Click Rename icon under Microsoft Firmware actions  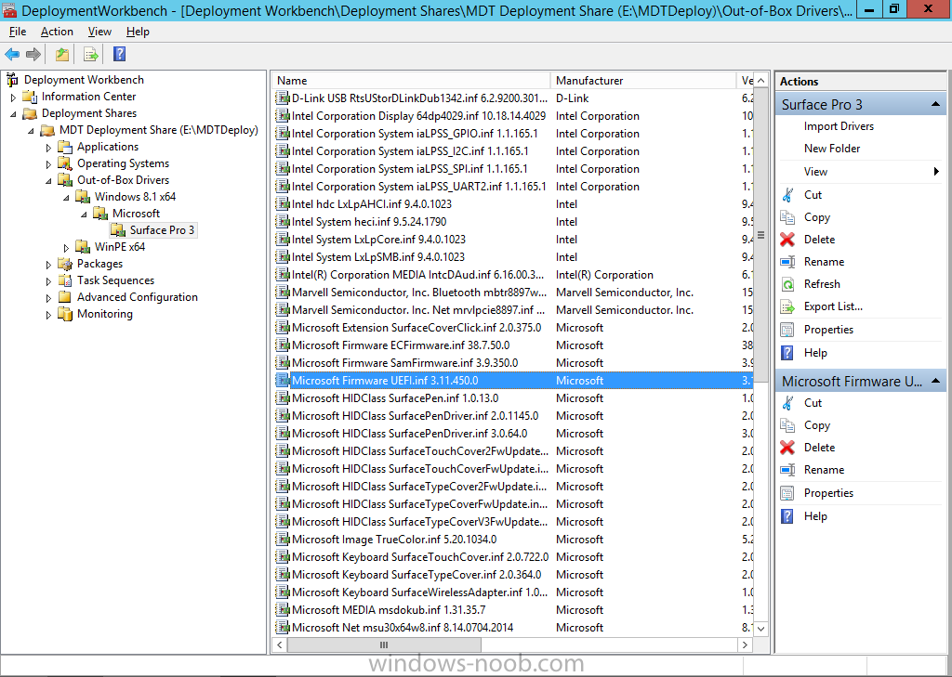pos(787,470)
